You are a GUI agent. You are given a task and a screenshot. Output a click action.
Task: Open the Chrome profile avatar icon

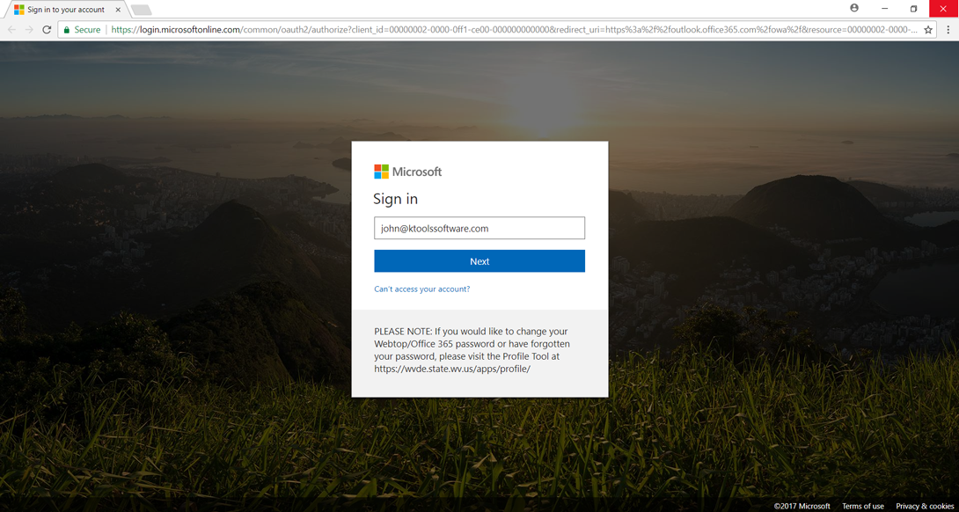point(853,8)
